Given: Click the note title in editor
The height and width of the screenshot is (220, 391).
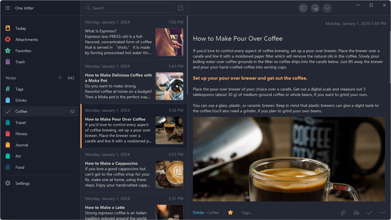Looking at the screenshot, I should 238,39.
